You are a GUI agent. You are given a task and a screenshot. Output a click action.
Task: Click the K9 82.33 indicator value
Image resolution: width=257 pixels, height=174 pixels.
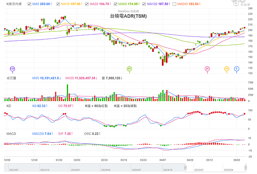40,106
